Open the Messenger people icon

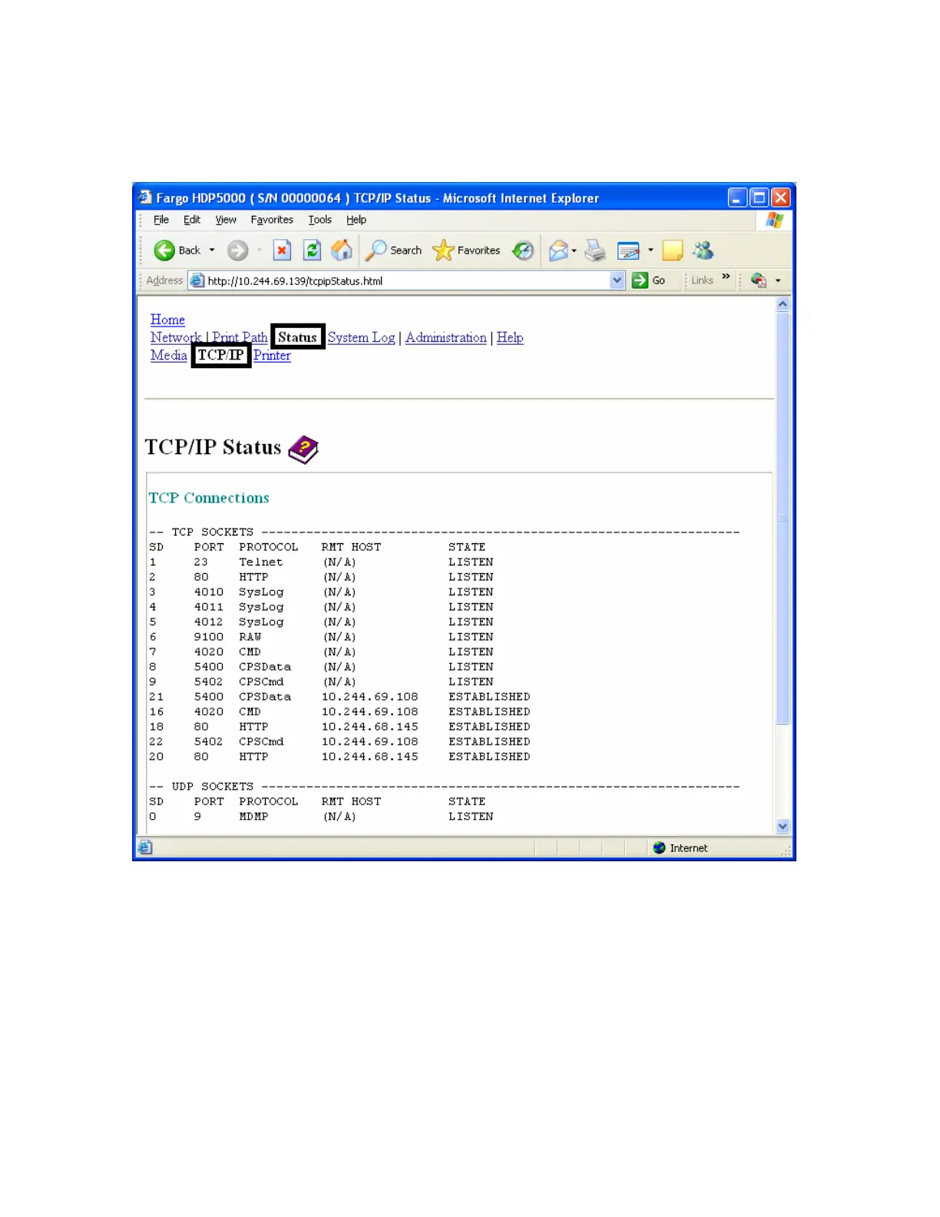703,250
